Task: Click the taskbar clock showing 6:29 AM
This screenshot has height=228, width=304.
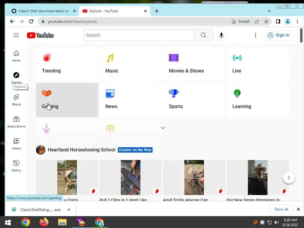Action: coord(290,222)
